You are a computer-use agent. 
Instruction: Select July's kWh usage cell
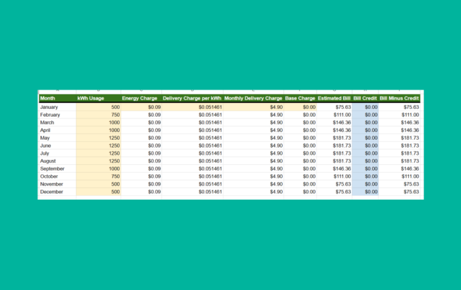pos(99,153)
